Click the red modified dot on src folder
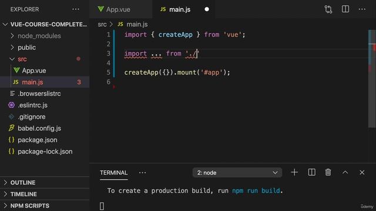The width and height of the screenshot is (376, 211). 78,59
